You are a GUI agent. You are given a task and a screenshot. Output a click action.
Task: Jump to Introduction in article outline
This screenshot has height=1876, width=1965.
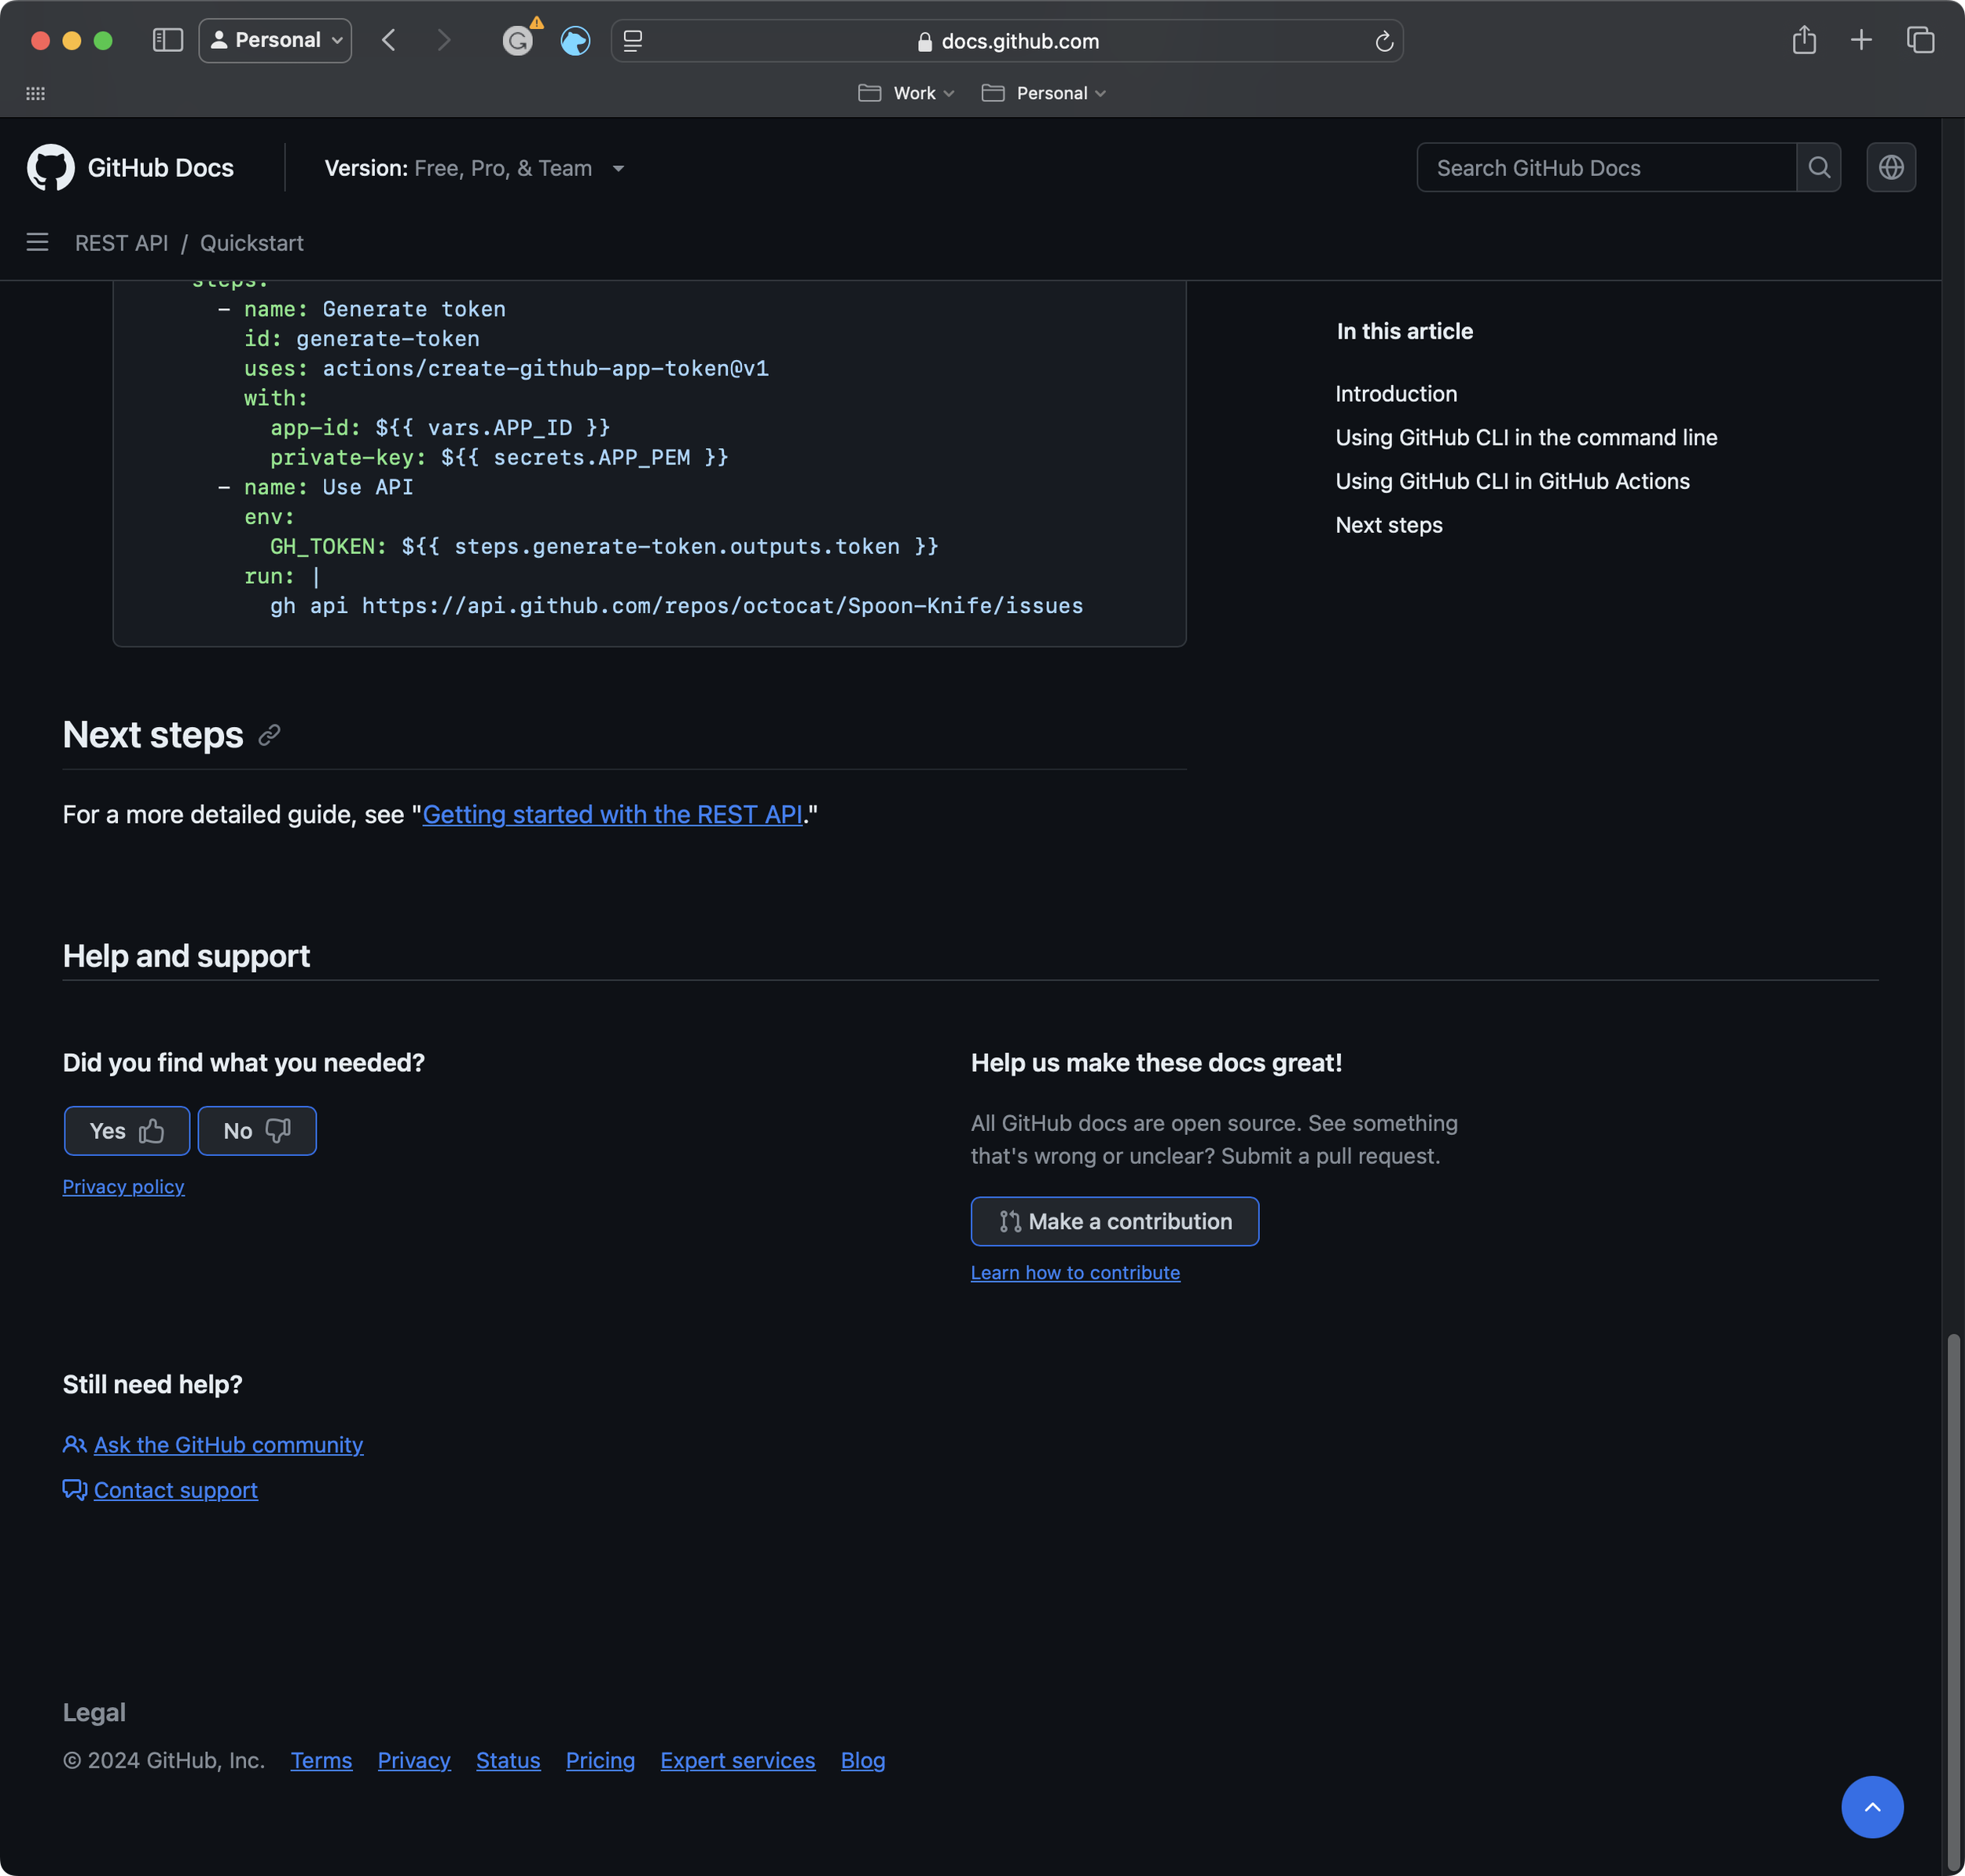pyautogui.click(x=1395, y=393)
